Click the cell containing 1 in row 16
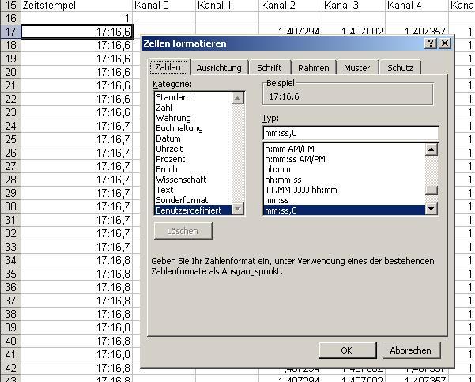Viewport: 475px width, 382px height. (77, 18)
